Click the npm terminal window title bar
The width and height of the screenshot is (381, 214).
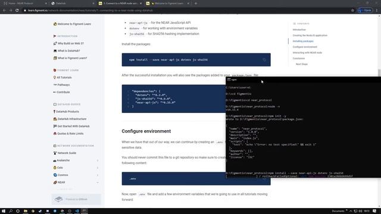point(303,80)
